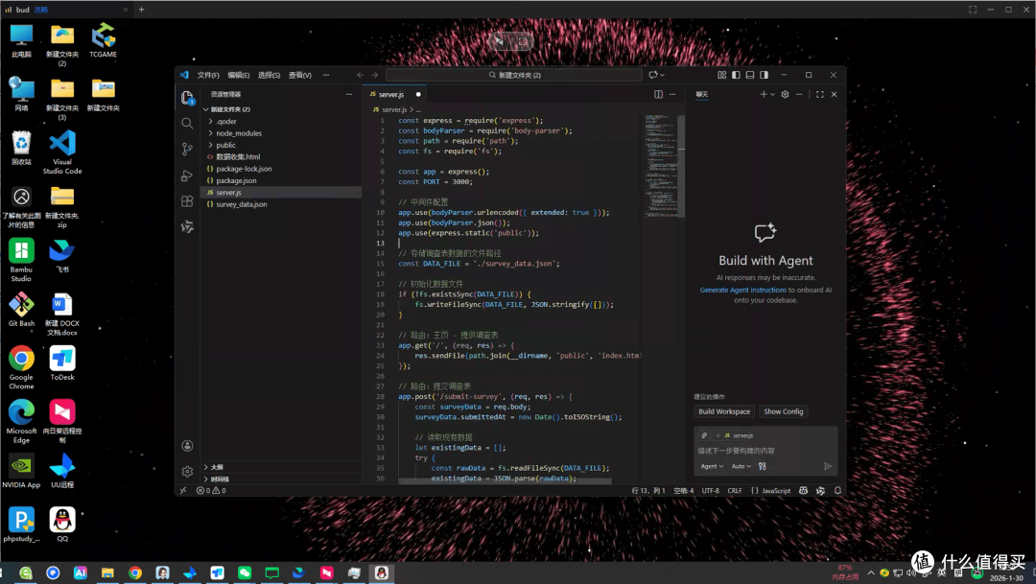Toggle the primary sidebar layout button

click(x=736, y=76)
